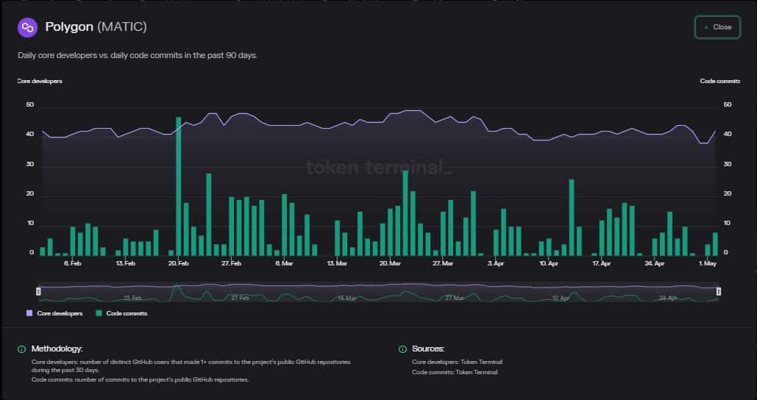The image size is (757, 400).
Task: Toggle Core developers series in legend
Action: pos(54,313)
